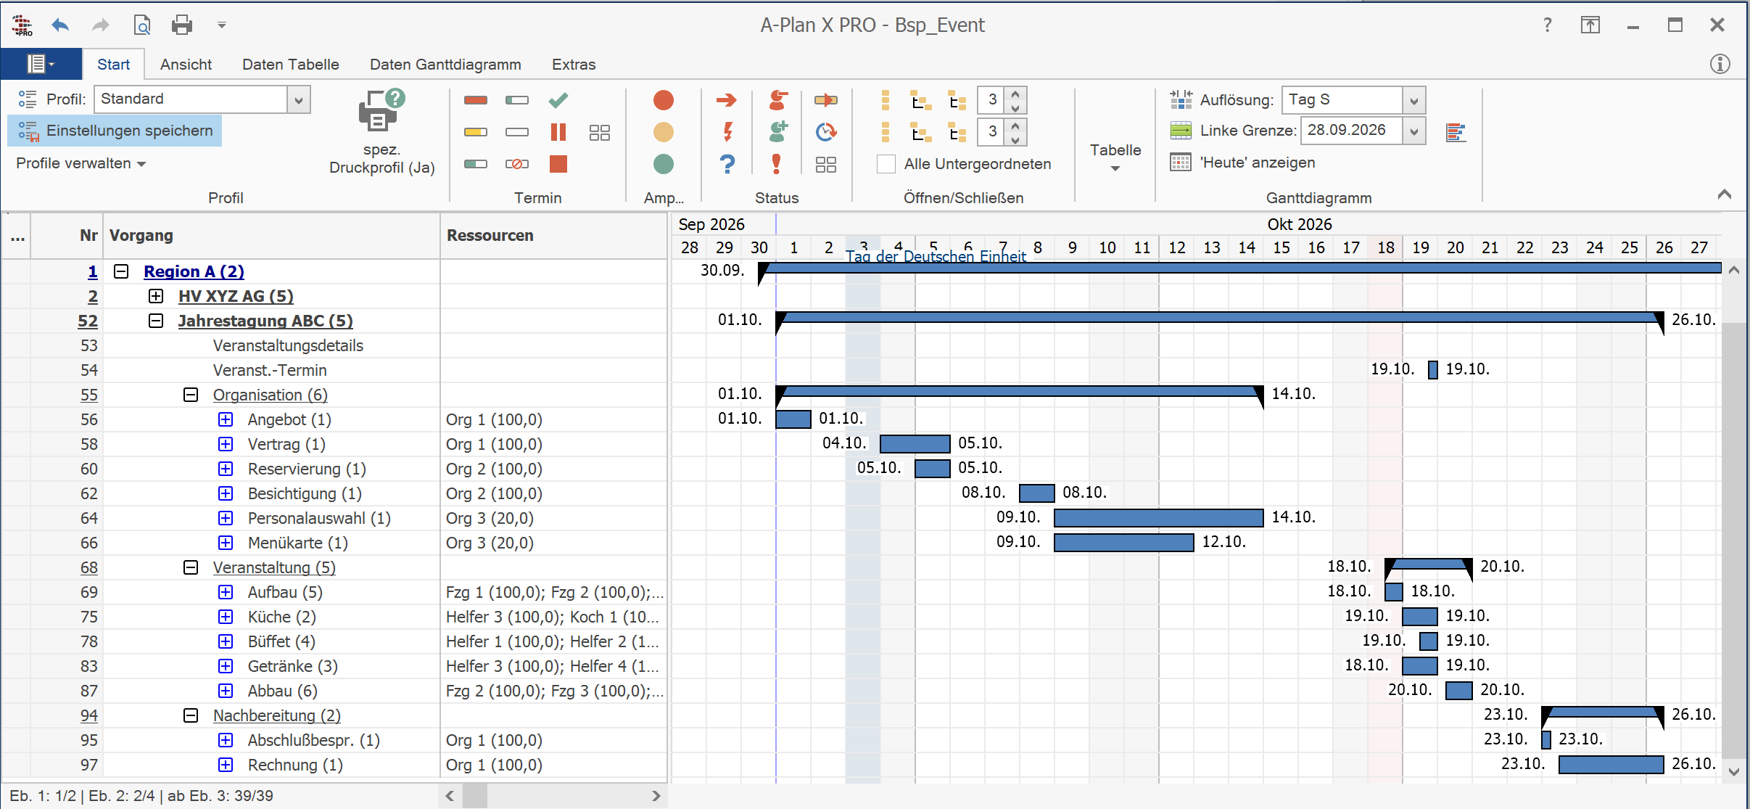
Task: Open the Auflösung Tag S dropdown
Action: point(1413,100)
